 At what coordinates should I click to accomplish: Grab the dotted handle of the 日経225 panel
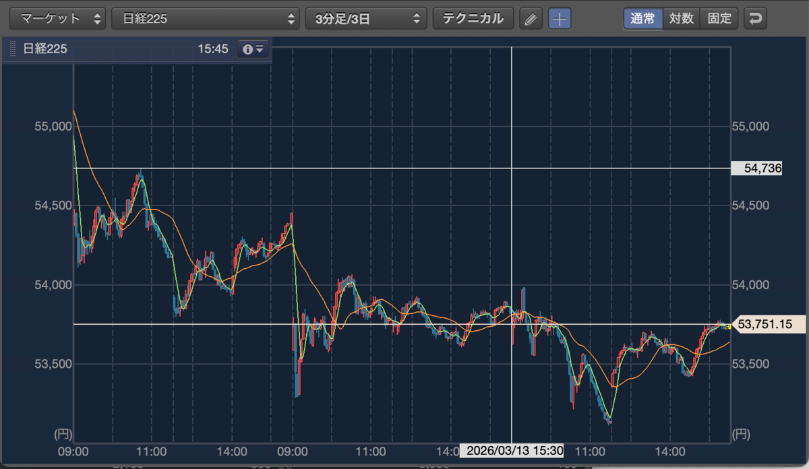coord(12,49)
